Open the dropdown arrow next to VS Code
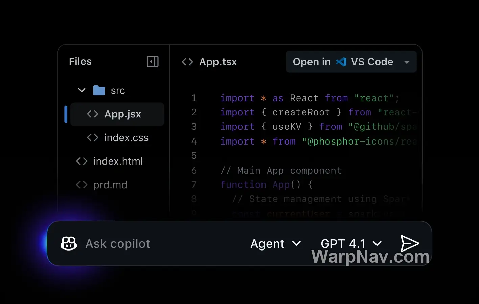This screenshot has height=304, width=479. click(x=407, y=62)
